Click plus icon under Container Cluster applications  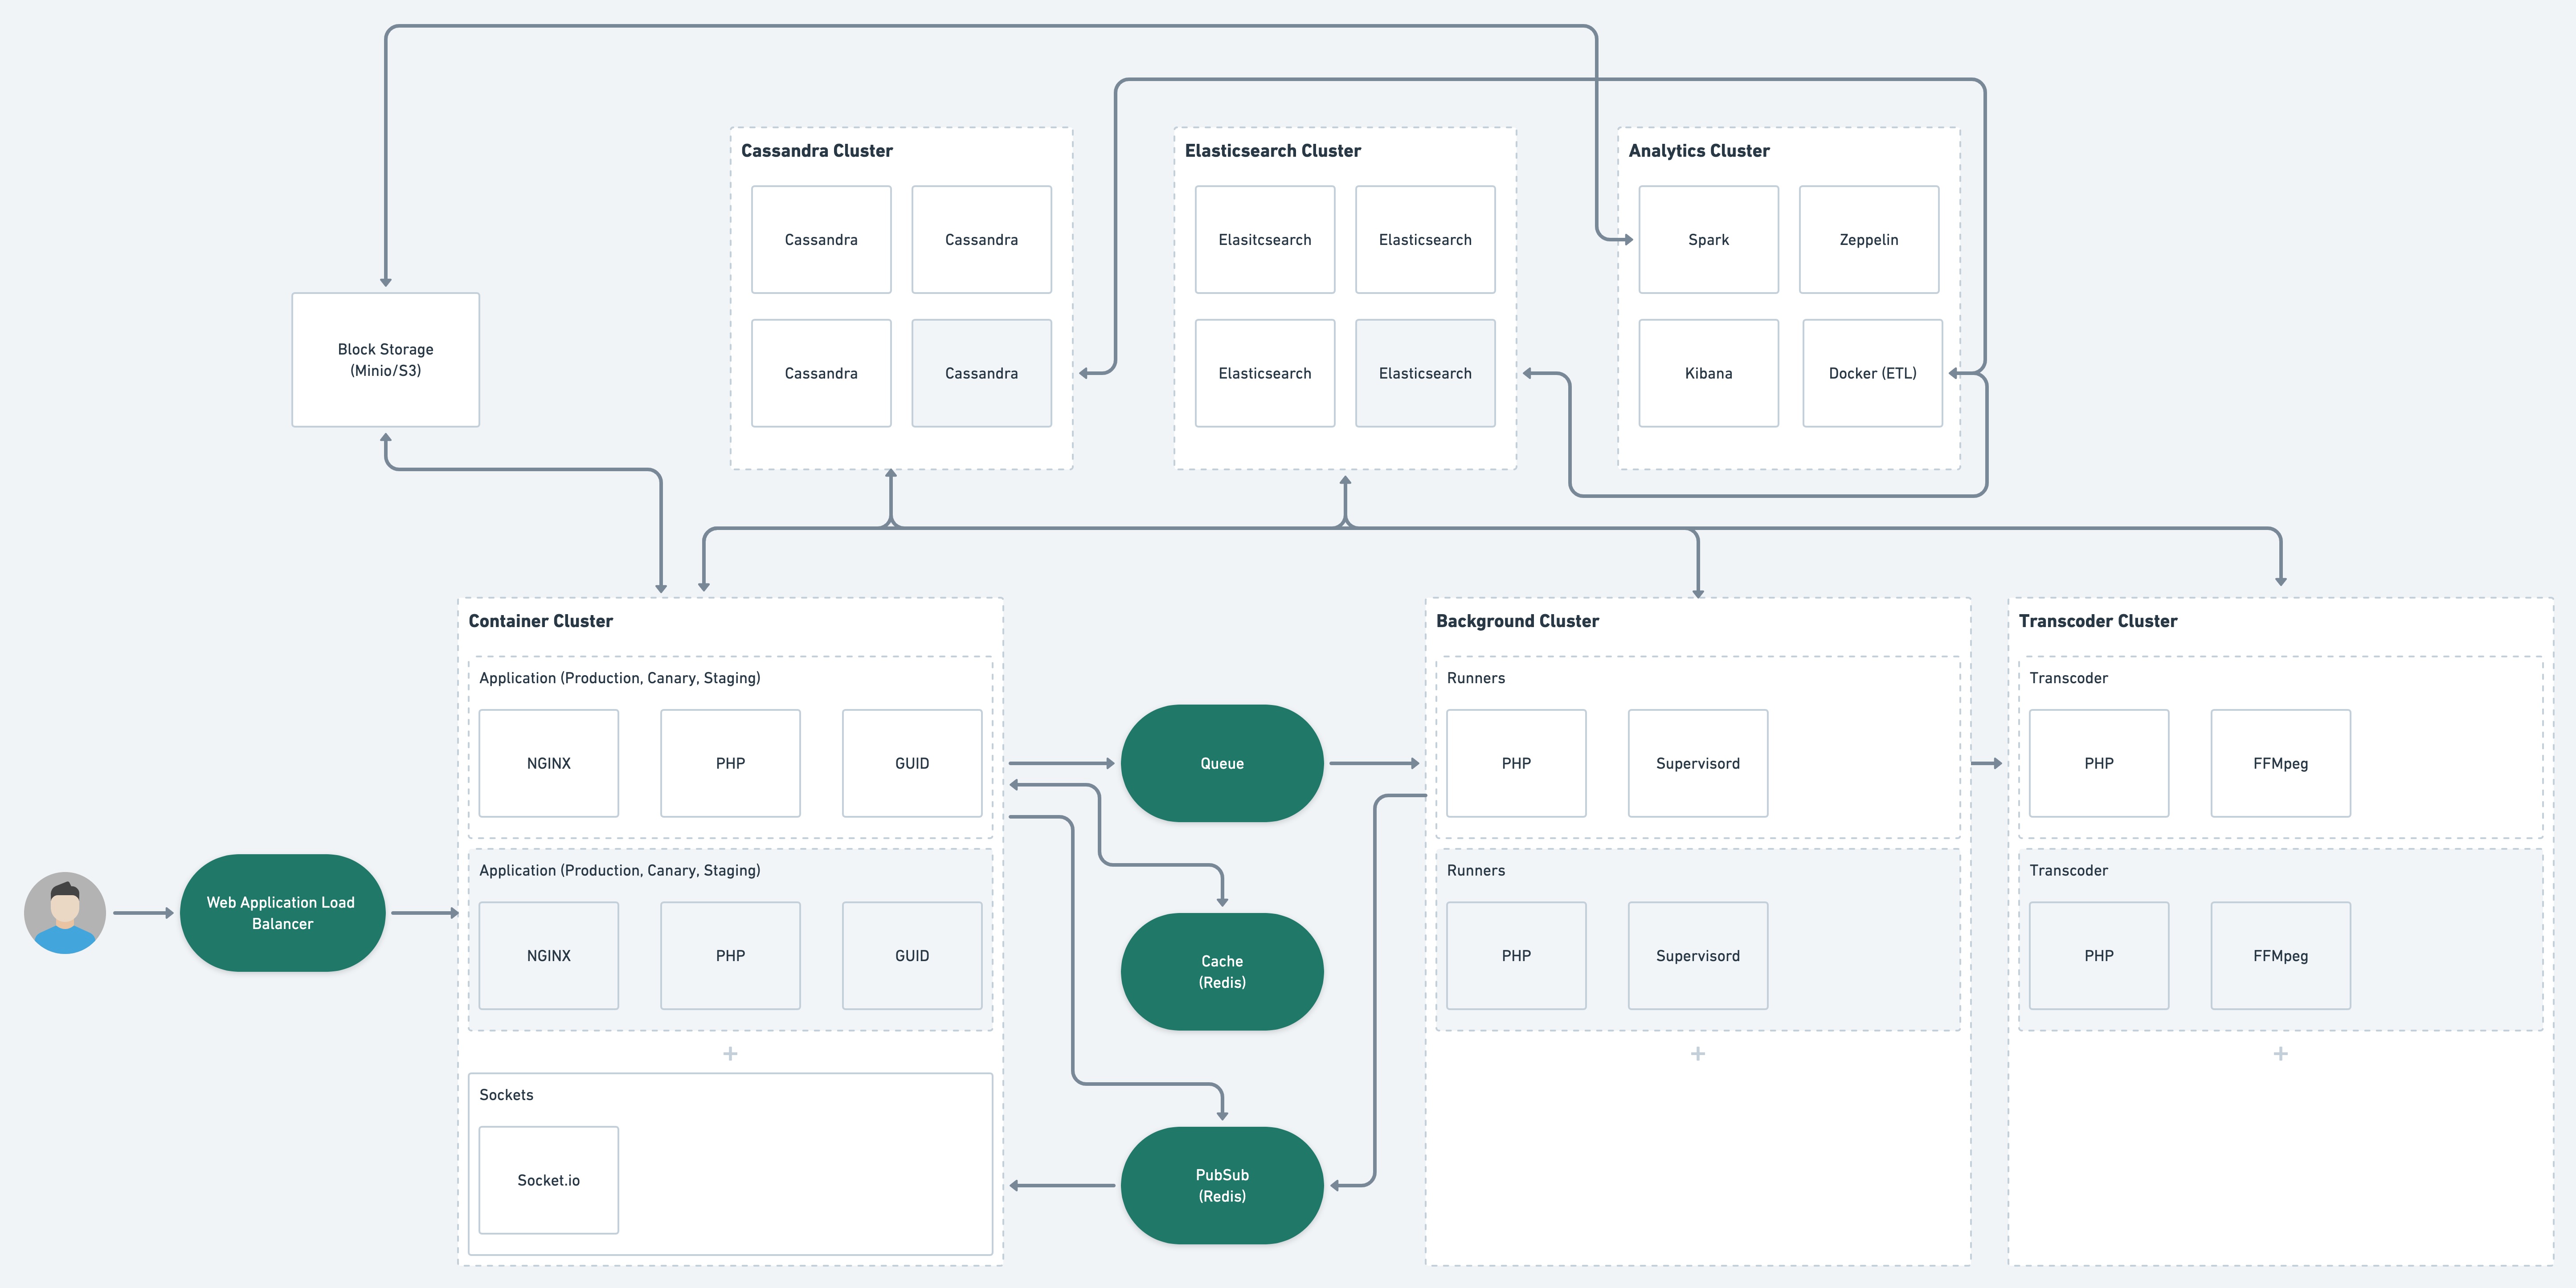point(730,1053)
